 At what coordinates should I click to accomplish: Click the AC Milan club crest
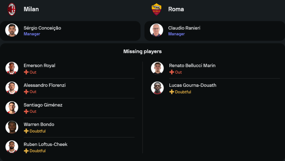12,9
